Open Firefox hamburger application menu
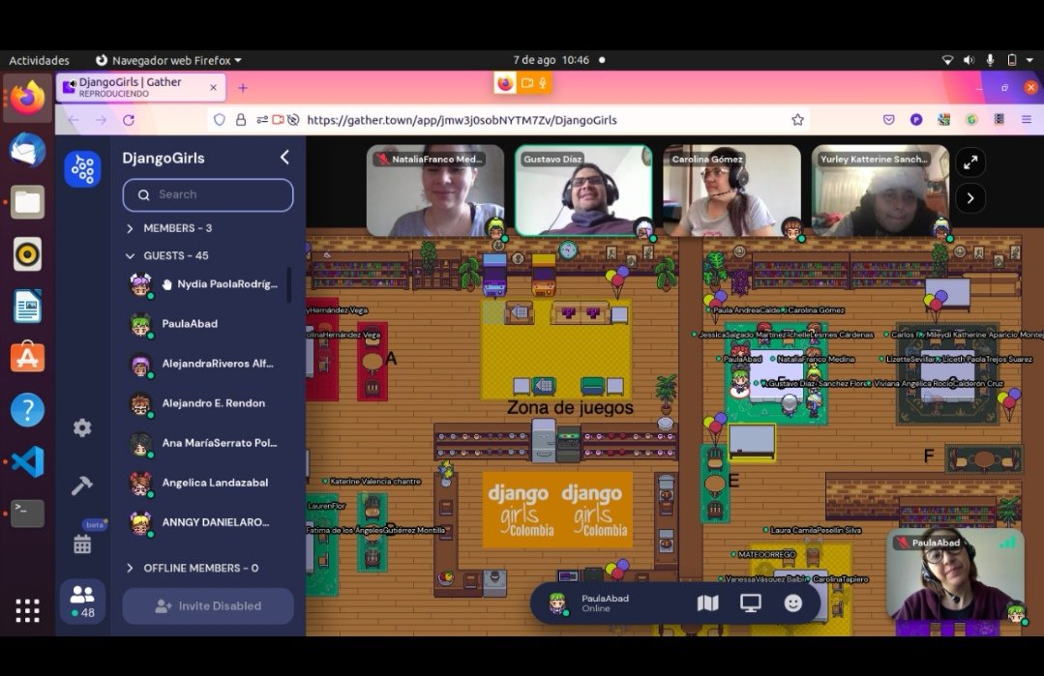Image resolution: width=1044 pixels, height=676 pixels. (1026, 120)
